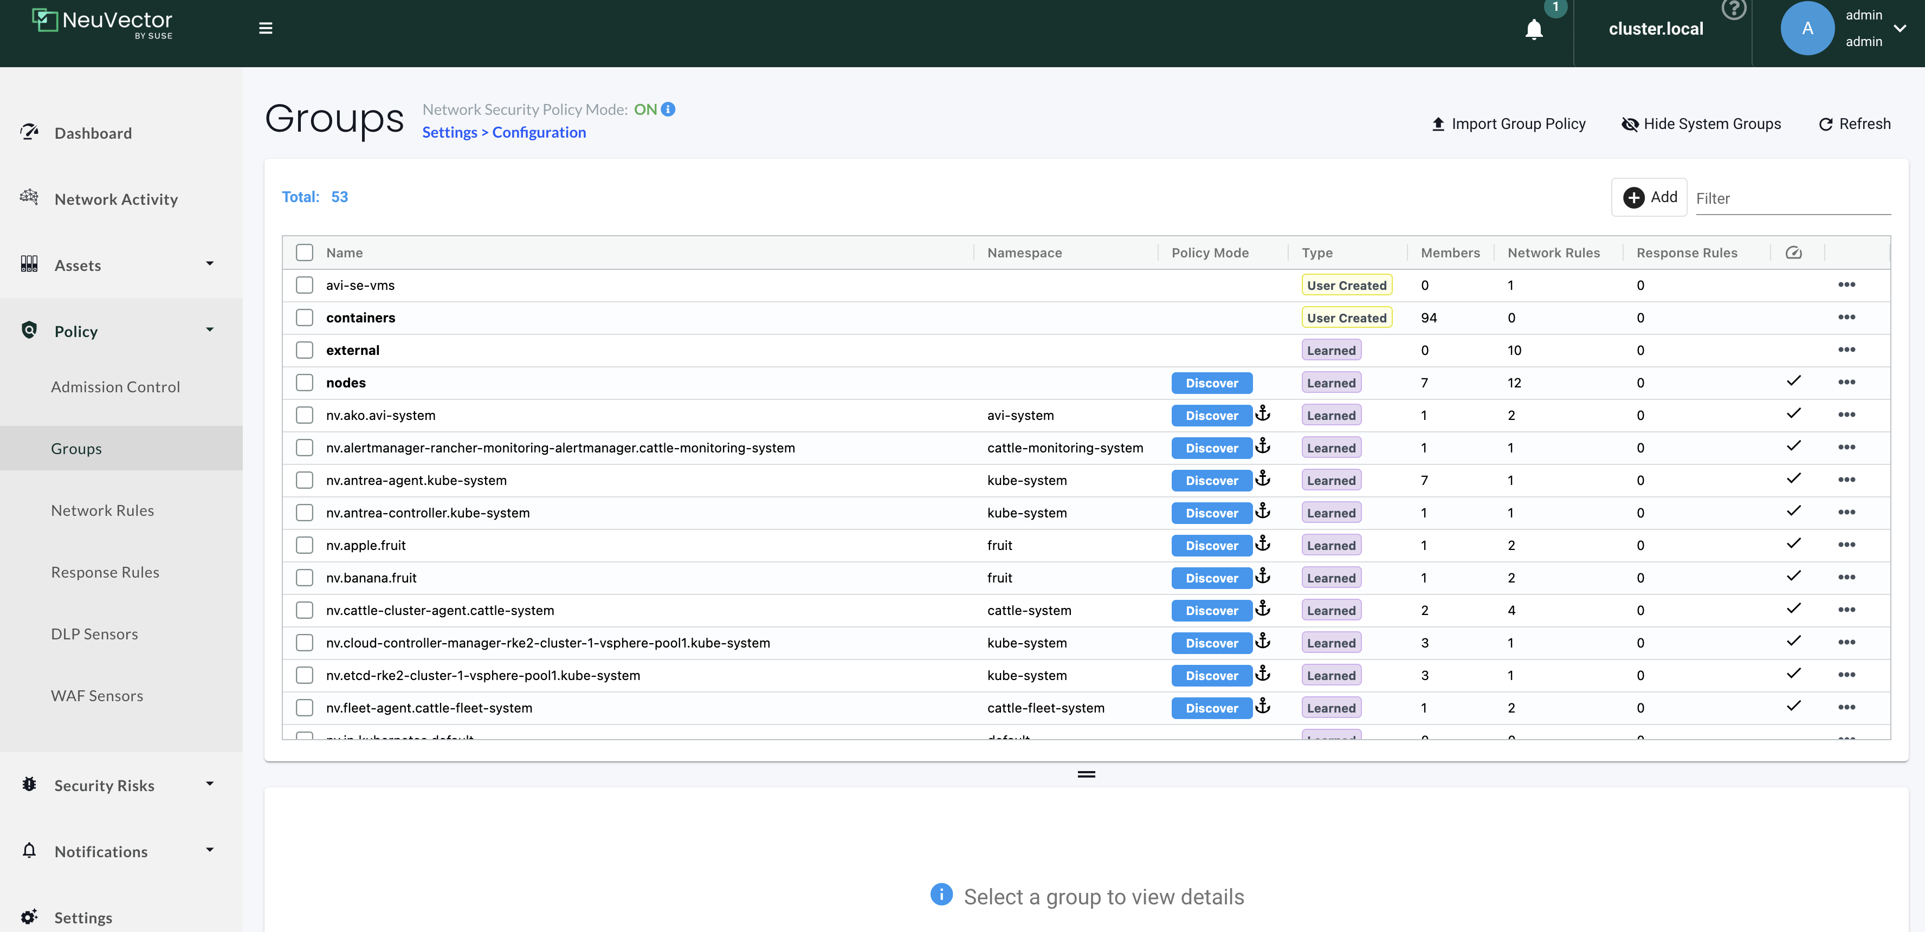
Task: Click anchor icon in nv.cattle-cluster-agent.cattle-system row
Action: pos(1262,609)
